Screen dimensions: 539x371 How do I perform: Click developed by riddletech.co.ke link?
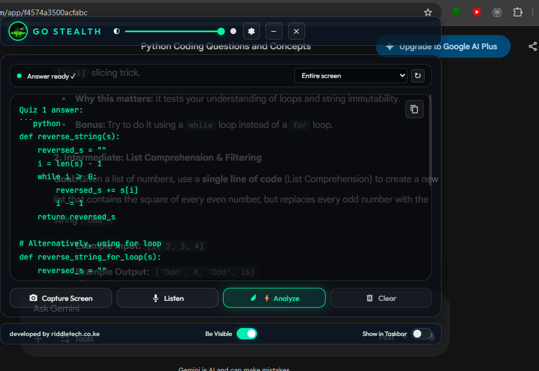[x=55, y=334]
